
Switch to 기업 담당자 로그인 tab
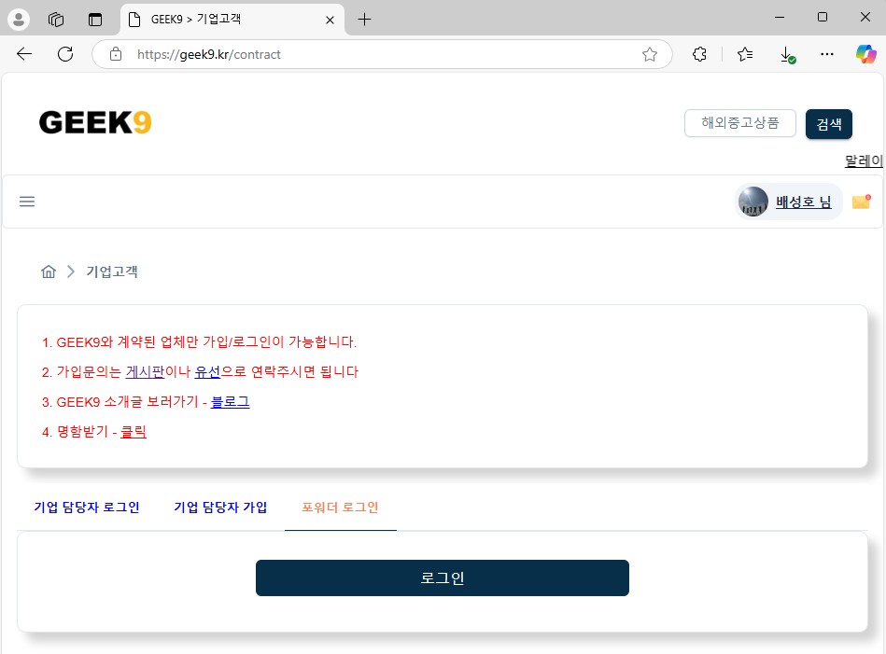pyautogui.click(x=87, y=508)
